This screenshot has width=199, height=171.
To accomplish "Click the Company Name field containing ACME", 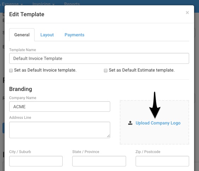I will tap(60, 106).
